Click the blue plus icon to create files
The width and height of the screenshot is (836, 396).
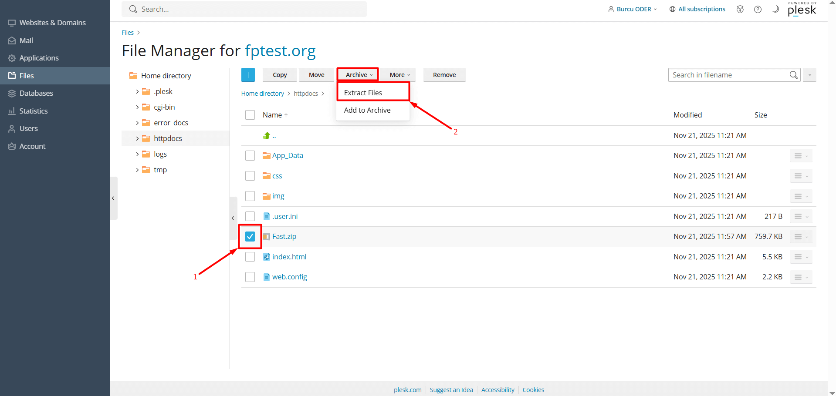[248, 74]
